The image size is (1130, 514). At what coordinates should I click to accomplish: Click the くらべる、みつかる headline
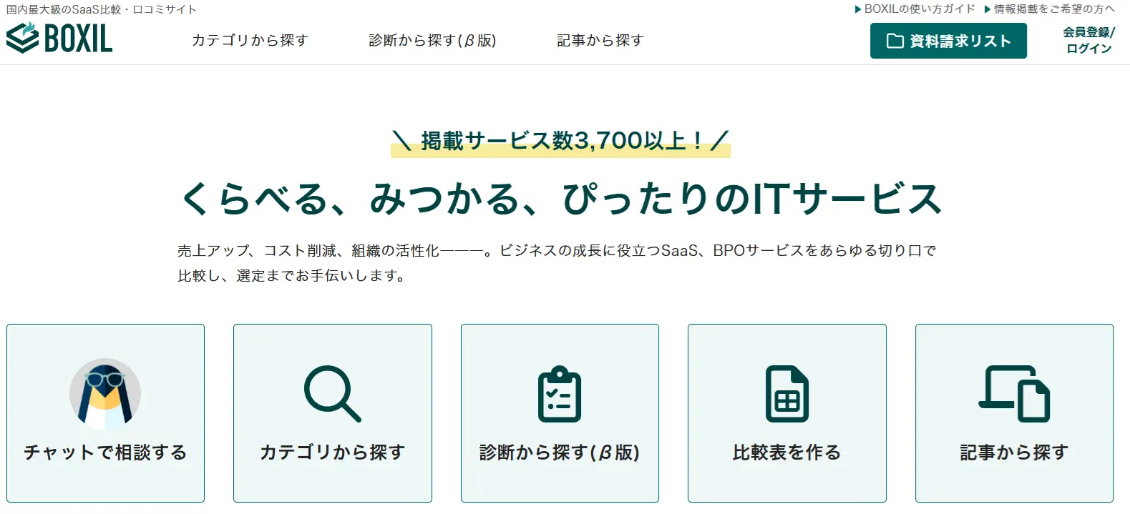coord(560,198)
